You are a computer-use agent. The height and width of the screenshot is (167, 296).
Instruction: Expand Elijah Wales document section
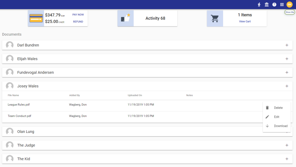point(287,59)
